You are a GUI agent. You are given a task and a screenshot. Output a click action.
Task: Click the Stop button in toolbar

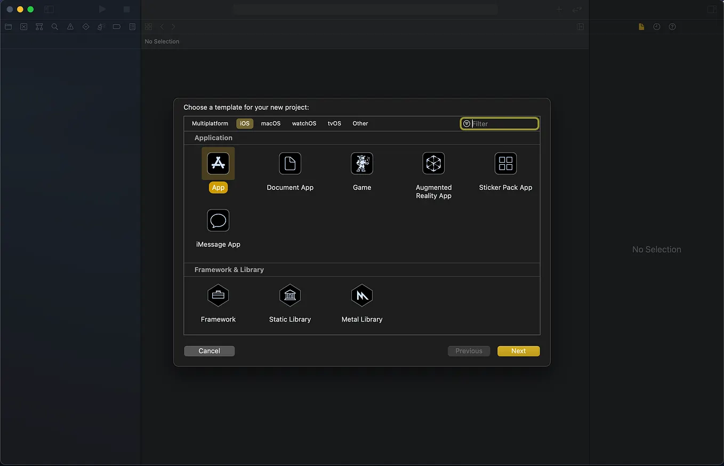click(126, 9)
